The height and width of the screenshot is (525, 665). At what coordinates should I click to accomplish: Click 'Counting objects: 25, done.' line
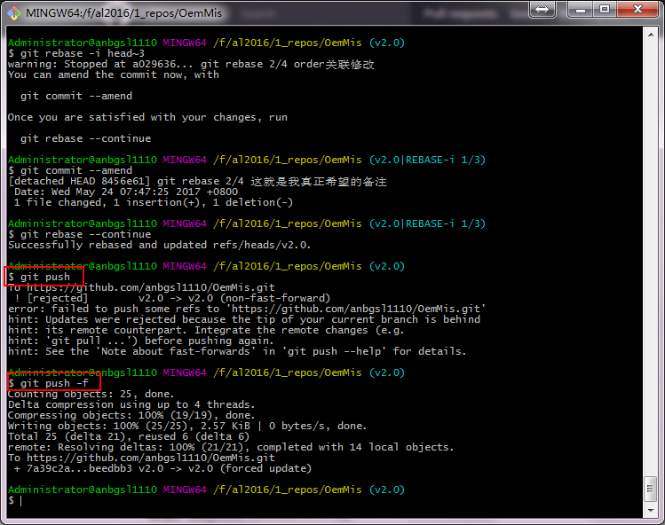pos(91,394)
